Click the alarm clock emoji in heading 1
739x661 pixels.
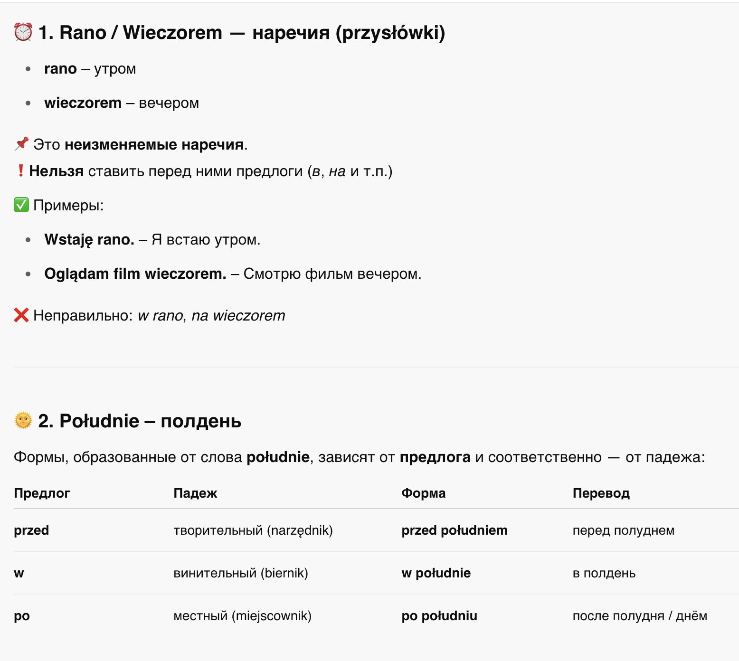(x=23, y=32)
